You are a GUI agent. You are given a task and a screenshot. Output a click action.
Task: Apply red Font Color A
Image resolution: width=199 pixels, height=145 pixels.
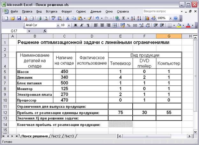(x=188, y=25)
